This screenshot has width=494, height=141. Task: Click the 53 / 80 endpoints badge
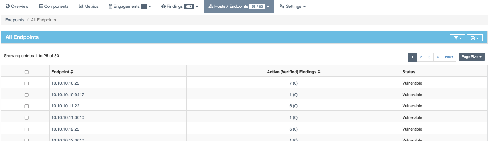click(x=257, y=6)
